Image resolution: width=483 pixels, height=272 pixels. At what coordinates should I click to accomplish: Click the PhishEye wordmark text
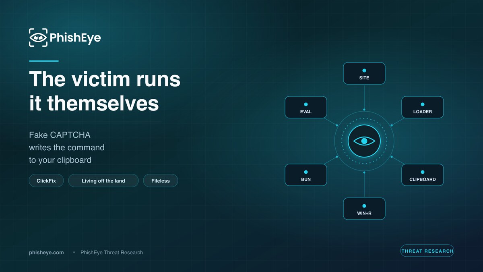tap(75, 38)
